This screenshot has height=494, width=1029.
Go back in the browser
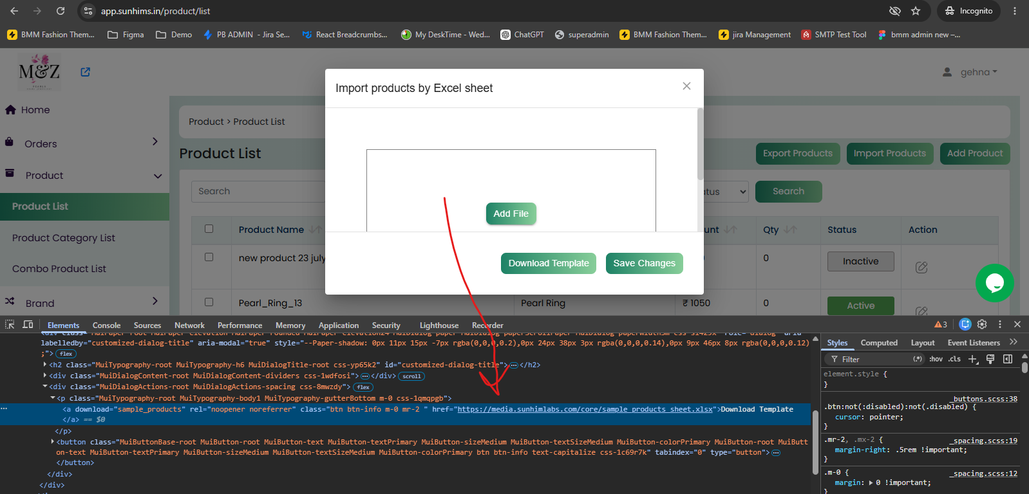click(14, 11)
